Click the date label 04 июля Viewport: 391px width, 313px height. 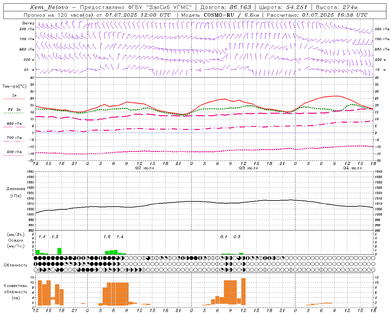[x=353, y=168]
